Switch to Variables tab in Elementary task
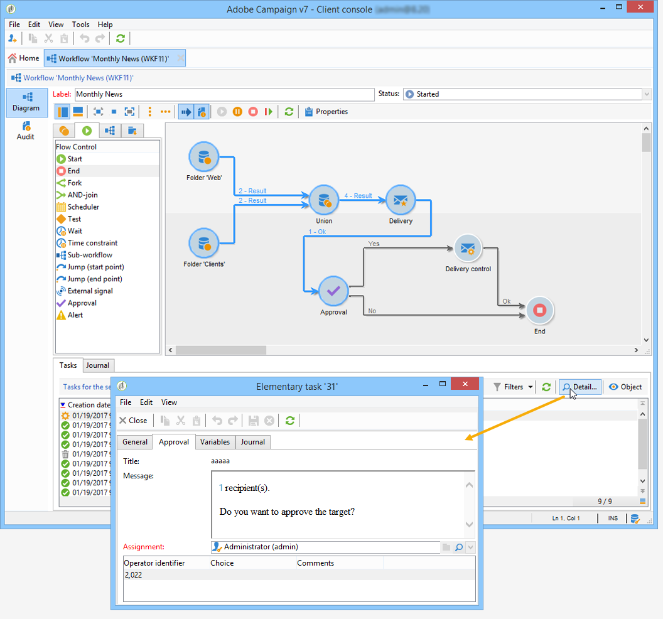The image size is (663, 619). click(x=215, y=442)
